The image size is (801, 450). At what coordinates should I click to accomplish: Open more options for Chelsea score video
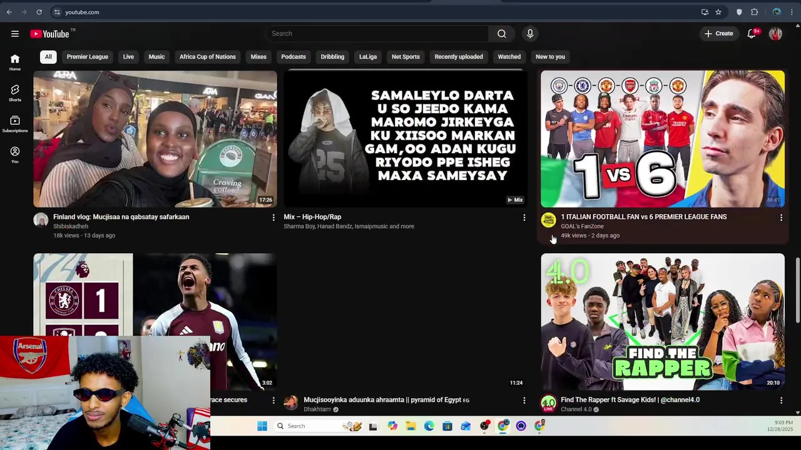click(x=273, y=400)
